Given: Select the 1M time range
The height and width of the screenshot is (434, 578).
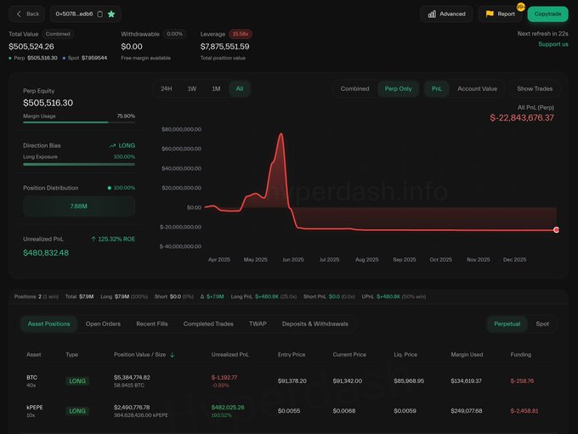Looking at the screenshot, I should pyautogui.click(x=216, y=89).
